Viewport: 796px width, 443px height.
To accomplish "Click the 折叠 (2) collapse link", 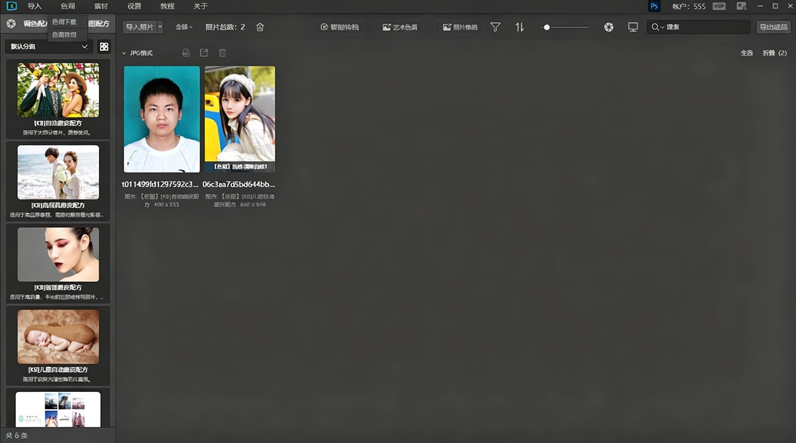I will pyautogui.click(x=775, y=53).
